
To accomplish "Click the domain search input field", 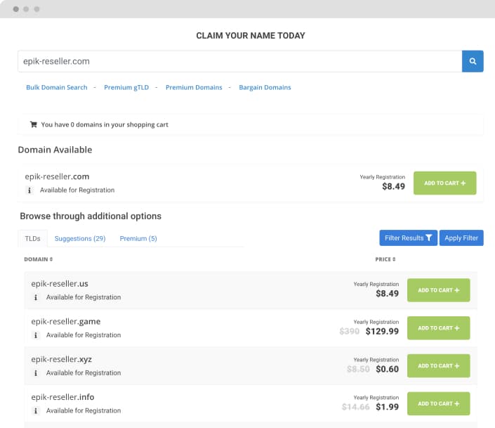I will [240, 61].
